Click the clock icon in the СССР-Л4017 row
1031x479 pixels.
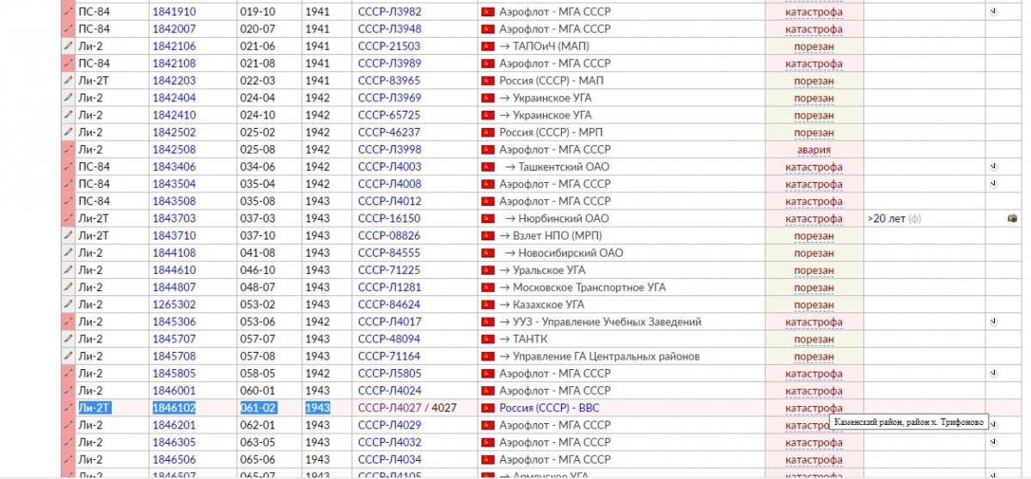tap(993, 322)
